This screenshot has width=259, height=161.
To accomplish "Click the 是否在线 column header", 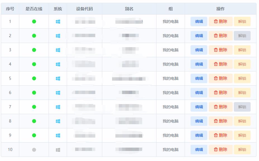I will 34,9.
